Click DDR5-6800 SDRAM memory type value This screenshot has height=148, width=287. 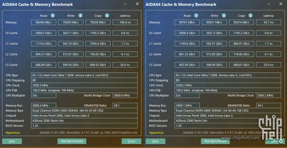tap(228, 111)
